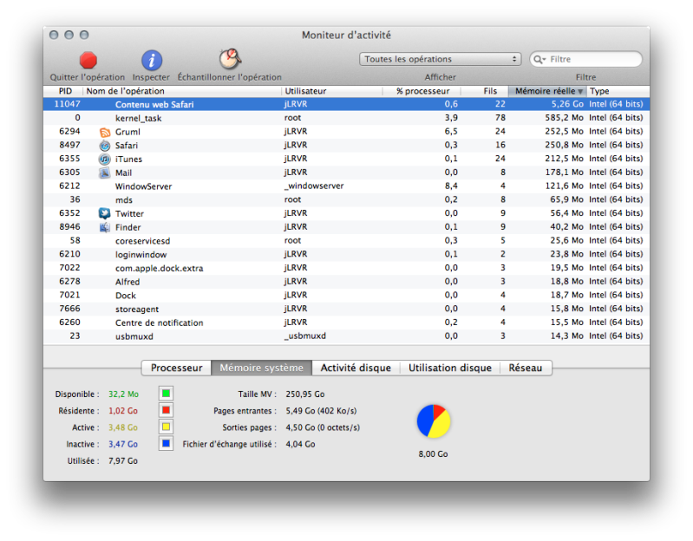Viewport: 693px width, 541px height.
Task: Click the green Disponible color swatch
Action: coord(167,394)
